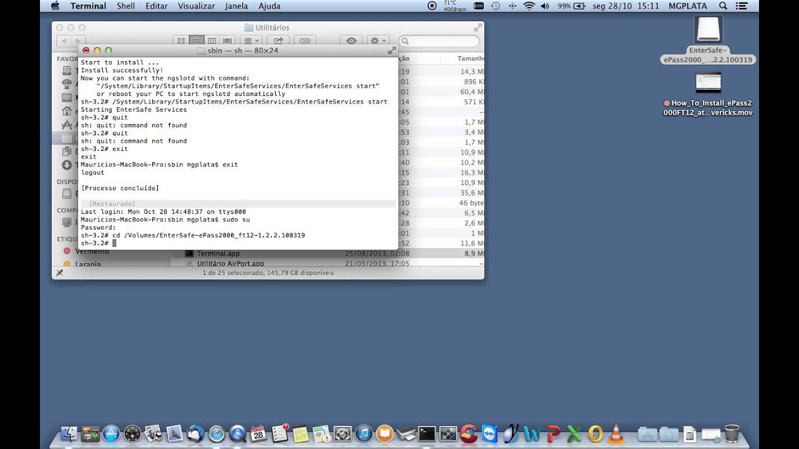This screenshot has height=449, width=799.
Task: Click the recording status circle icon
Action: click(432, 6)
